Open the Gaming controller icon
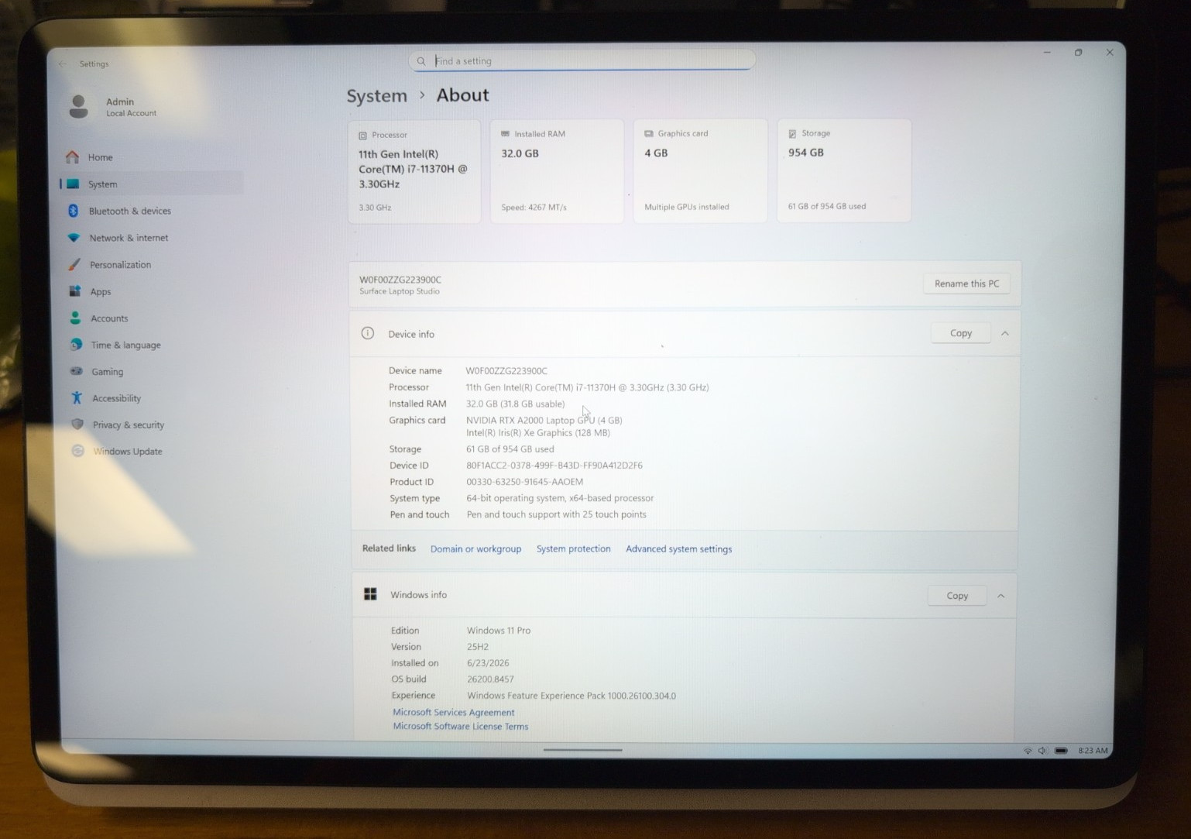This screenshot has height=839, width=1191. pos(76,372)
